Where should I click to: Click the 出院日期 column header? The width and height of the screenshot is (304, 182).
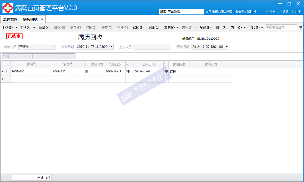tap(148, 64)
